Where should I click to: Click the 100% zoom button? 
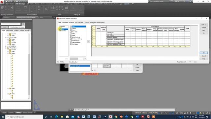click(x=204, y=30)
